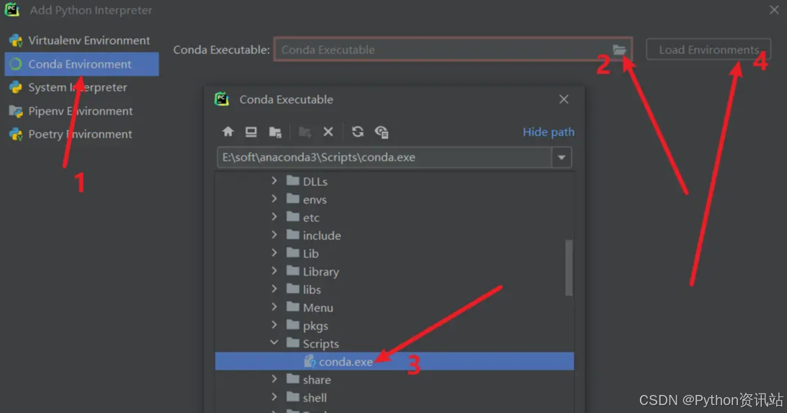Go to home directory icon

coord(228,131)
